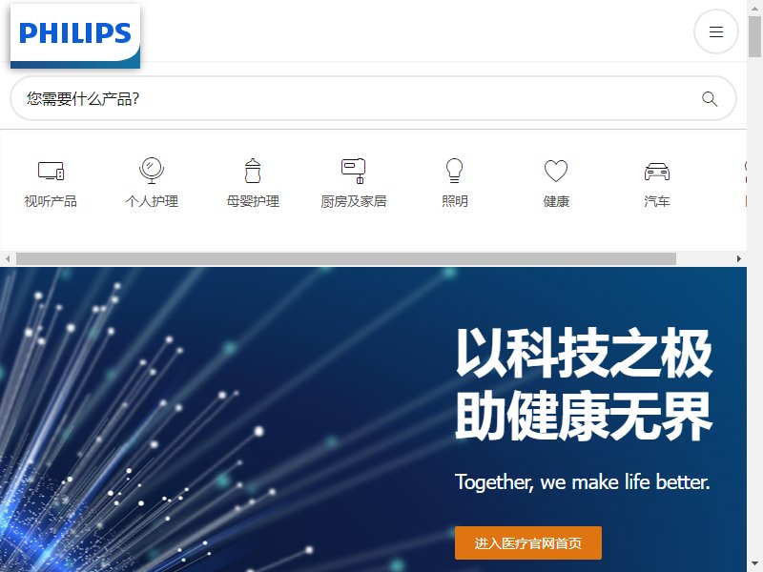Select the 厨房及家居 hand mixer icon

point(353,171)
